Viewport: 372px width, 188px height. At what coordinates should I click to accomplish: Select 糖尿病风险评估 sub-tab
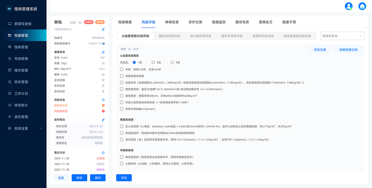click(169, 36)
